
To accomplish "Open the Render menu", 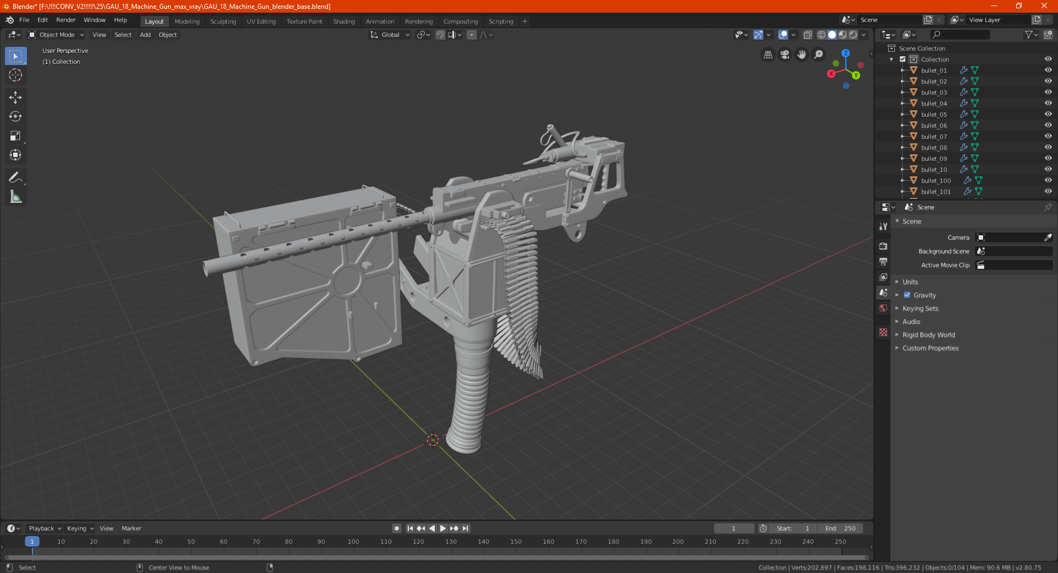I will point(66,20).
